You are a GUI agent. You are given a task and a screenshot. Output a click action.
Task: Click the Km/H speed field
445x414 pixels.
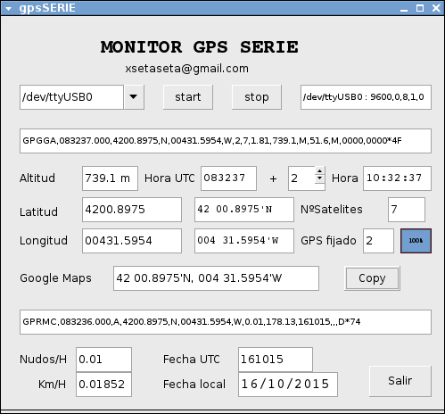point(103,385)
